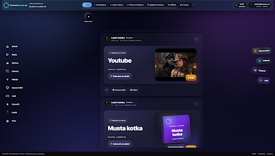Click Sdílet on Youtube post
This screenshot has height=156, width=275.
point(134,90)
